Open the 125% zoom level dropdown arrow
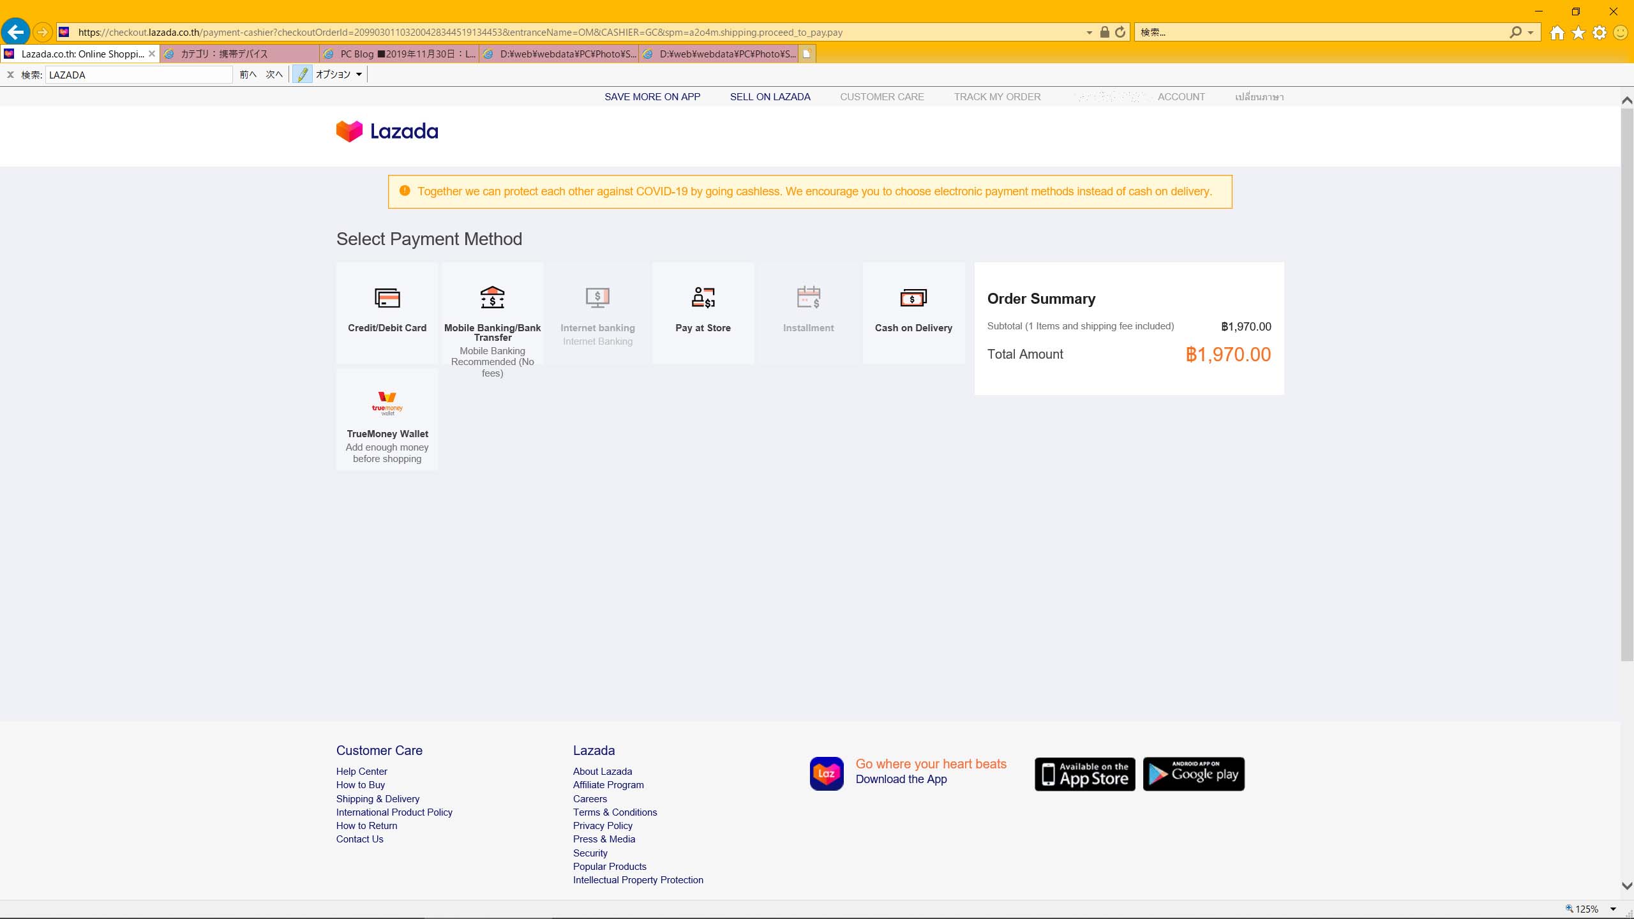The image size is (1634, 919). [x=1613, y=909]
